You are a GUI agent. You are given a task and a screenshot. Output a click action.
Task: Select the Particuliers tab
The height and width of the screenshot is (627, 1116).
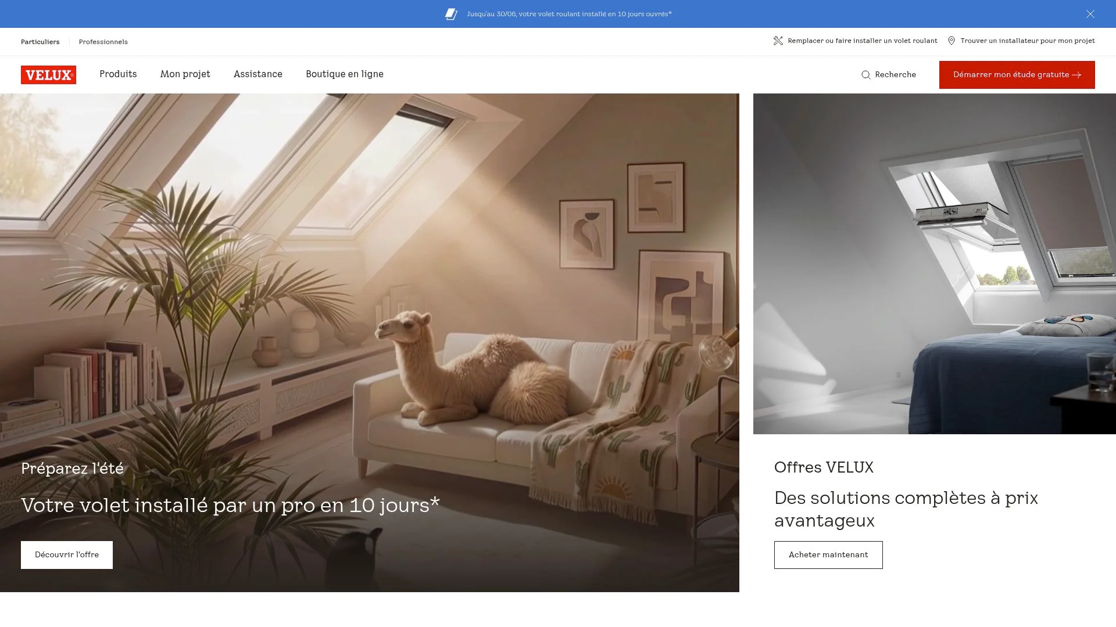coord(40,42)
